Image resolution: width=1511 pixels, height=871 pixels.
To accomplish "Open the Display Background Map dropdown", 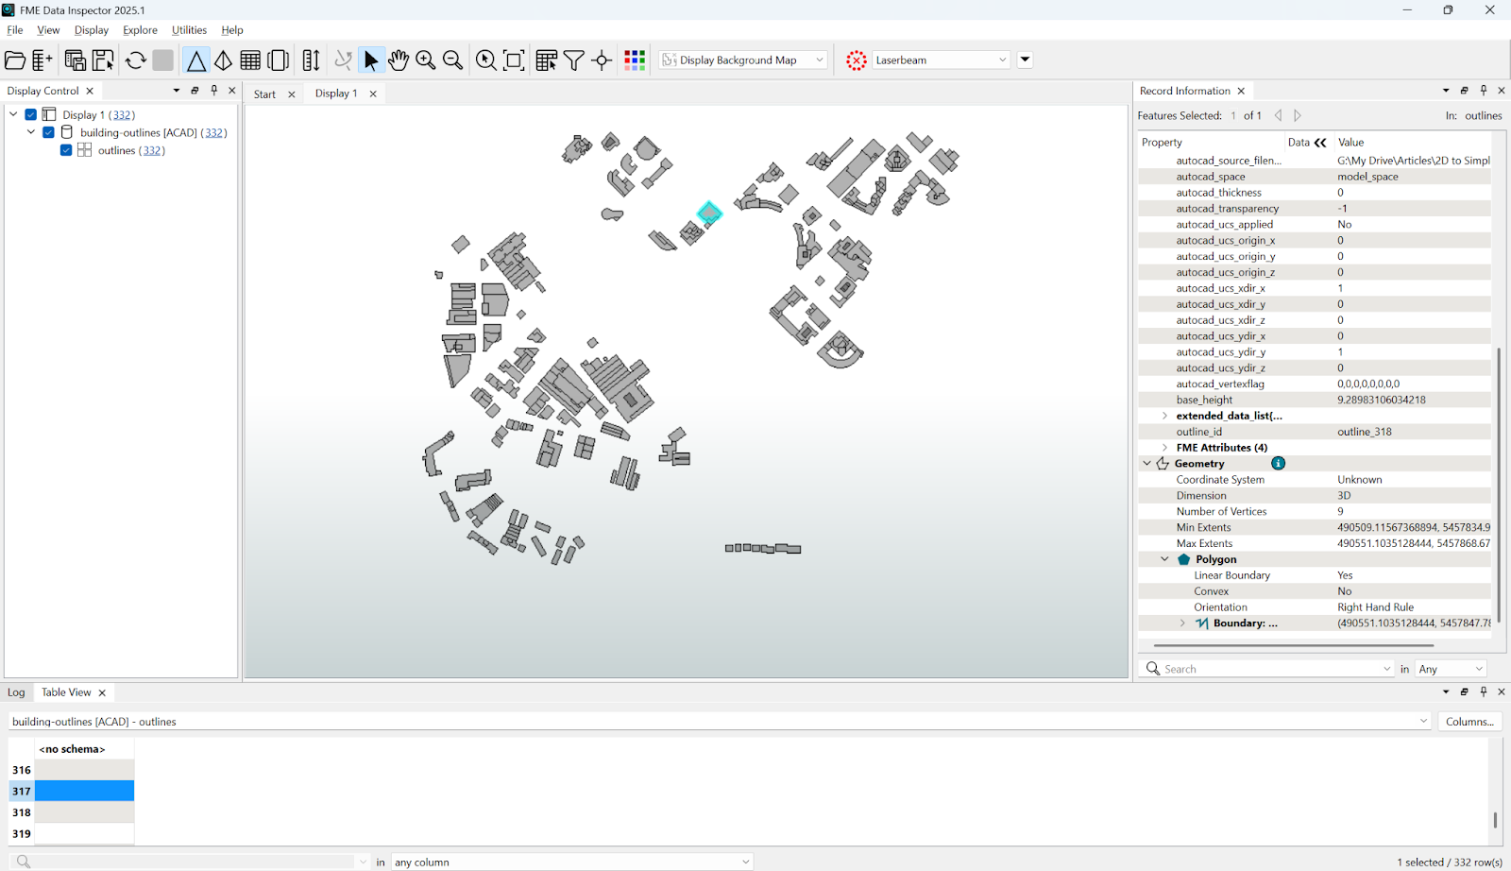I will [818, 60].
